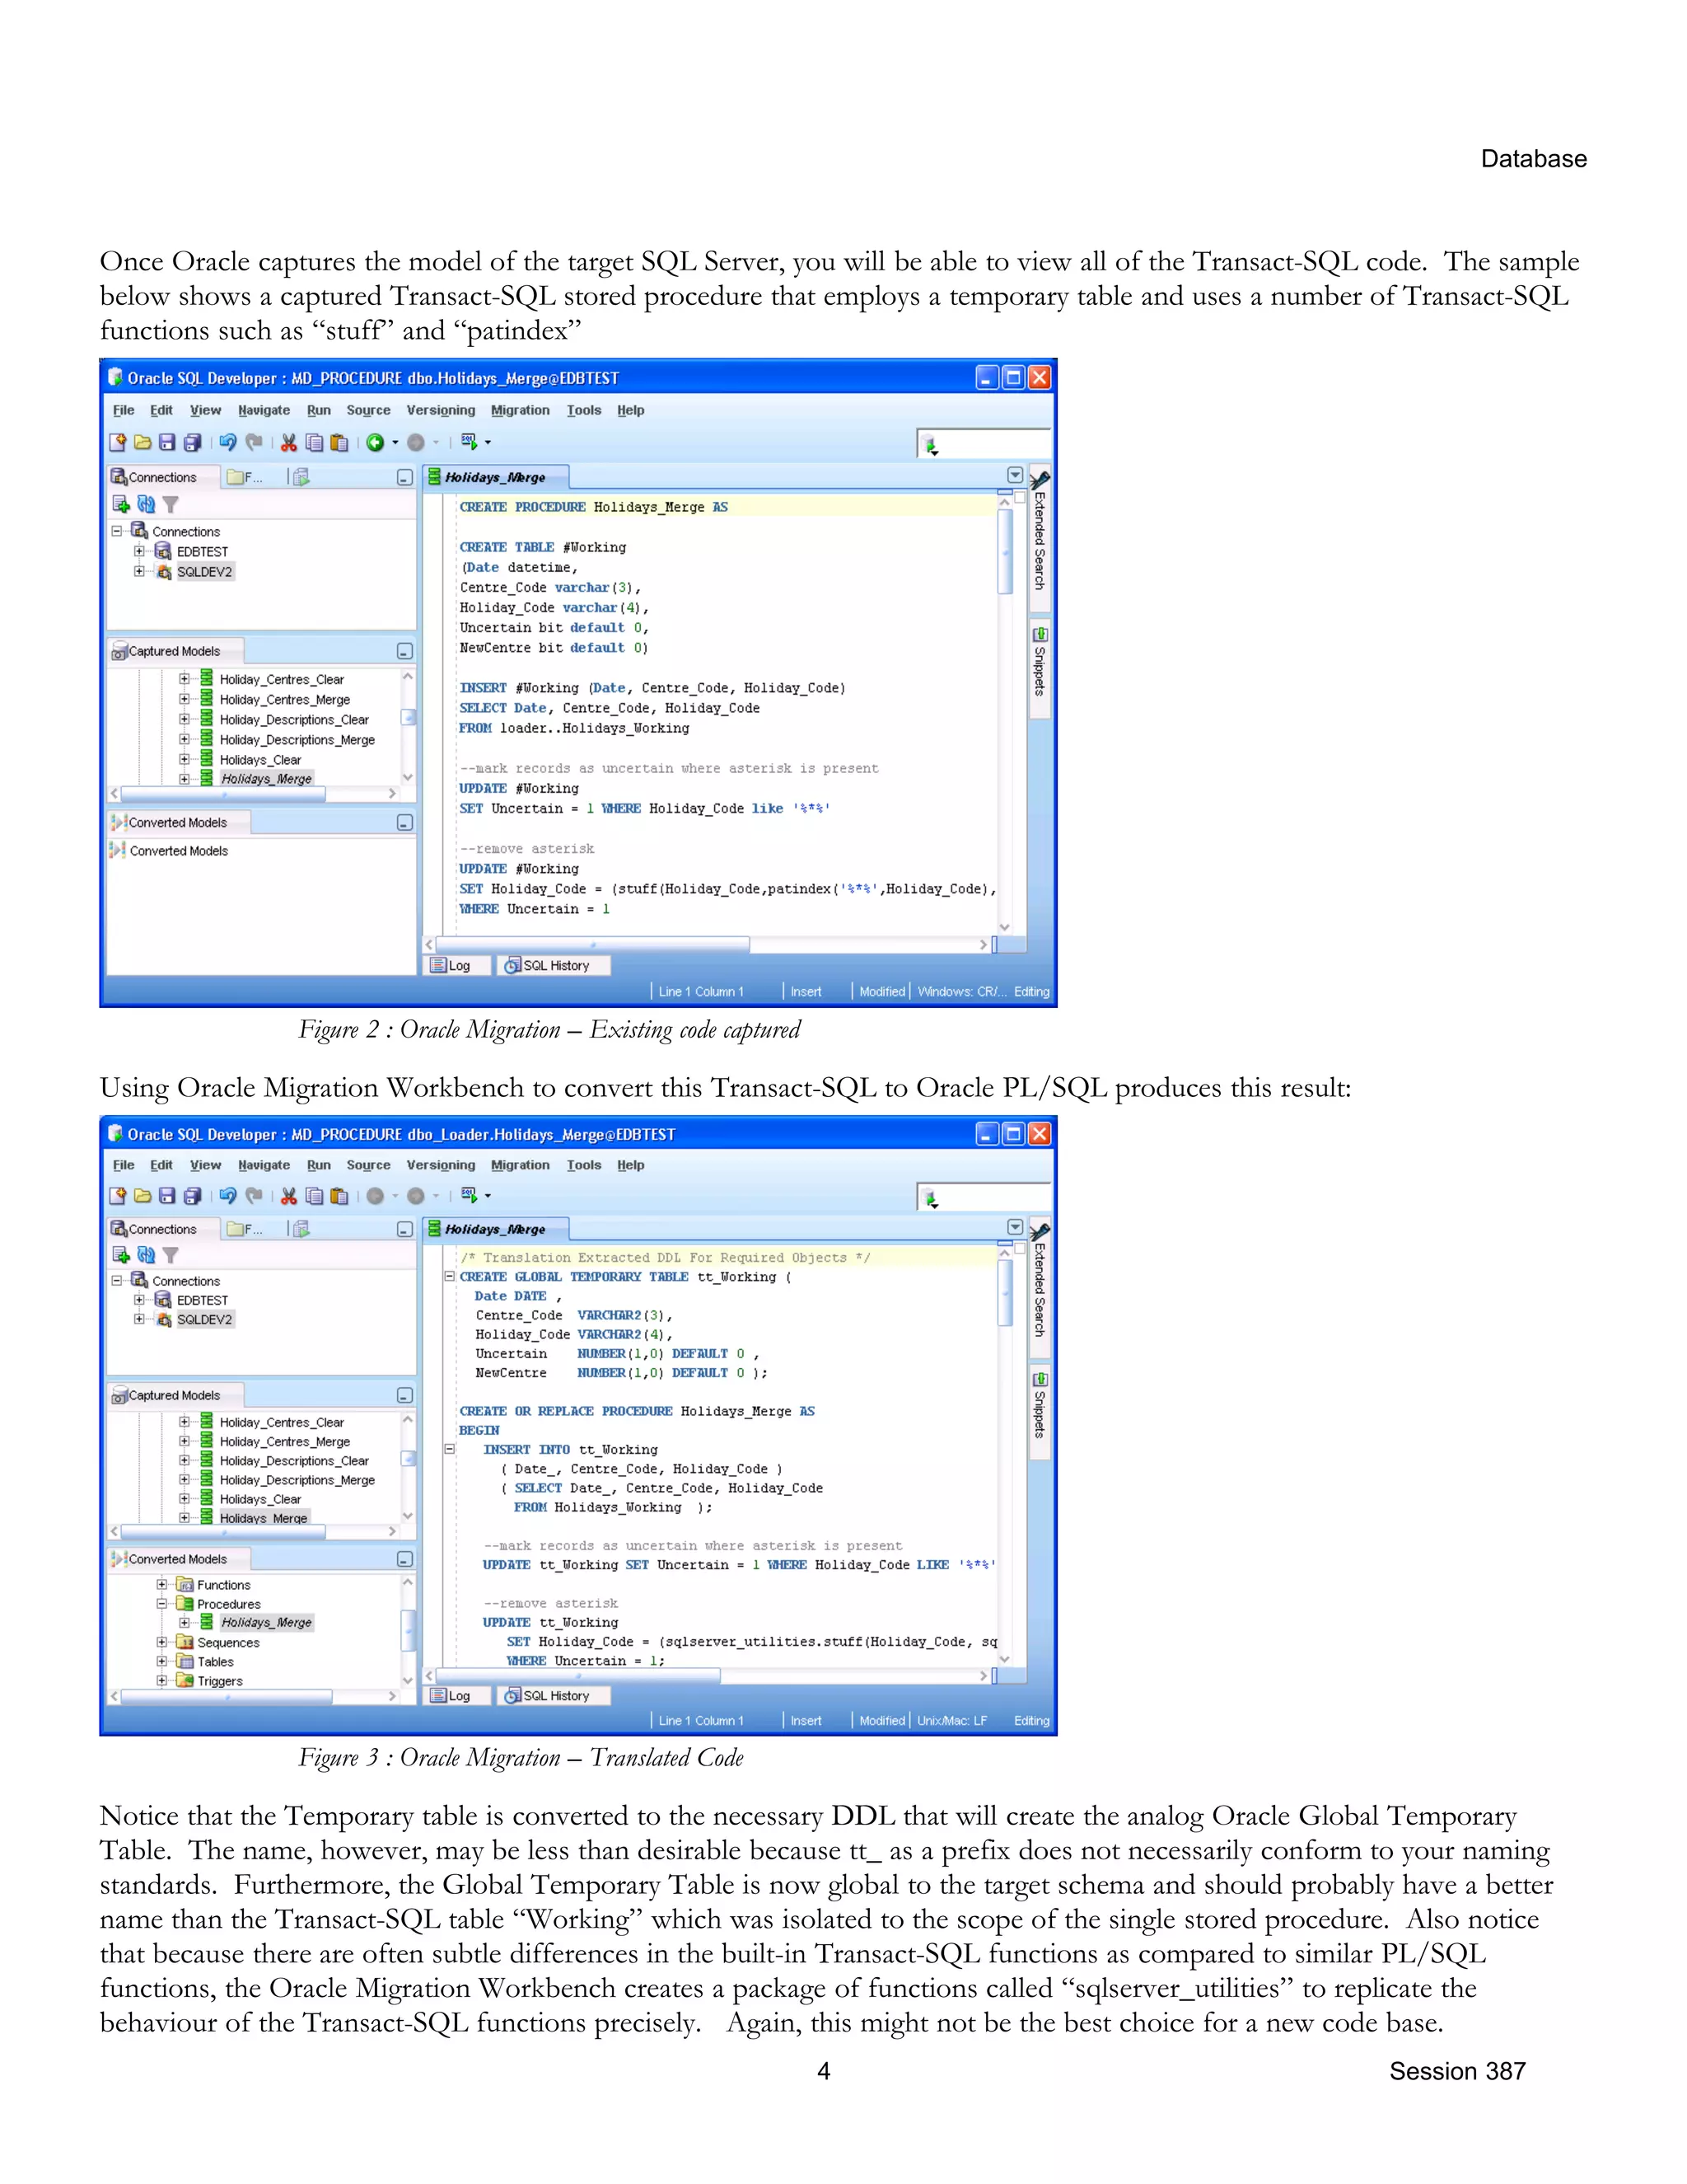Viewport: 1687px width, 2184px height.
Task: Click the Save icon in Figure 2 window
Action: coord(167,442)
